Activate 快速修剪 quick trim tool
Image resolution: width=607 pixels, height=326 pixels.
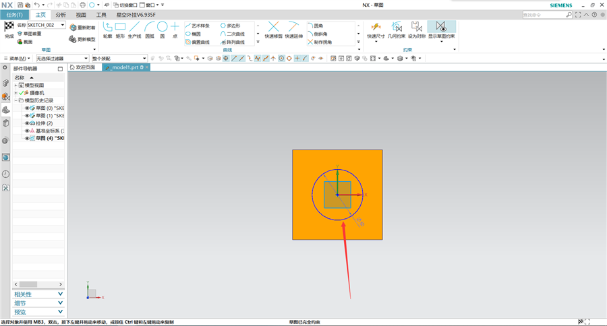pos(273,30)
